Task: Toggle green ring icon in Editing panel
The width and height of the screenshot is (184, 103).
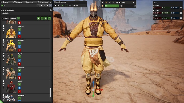Action: pyautogui.click(x=66, y=5)
